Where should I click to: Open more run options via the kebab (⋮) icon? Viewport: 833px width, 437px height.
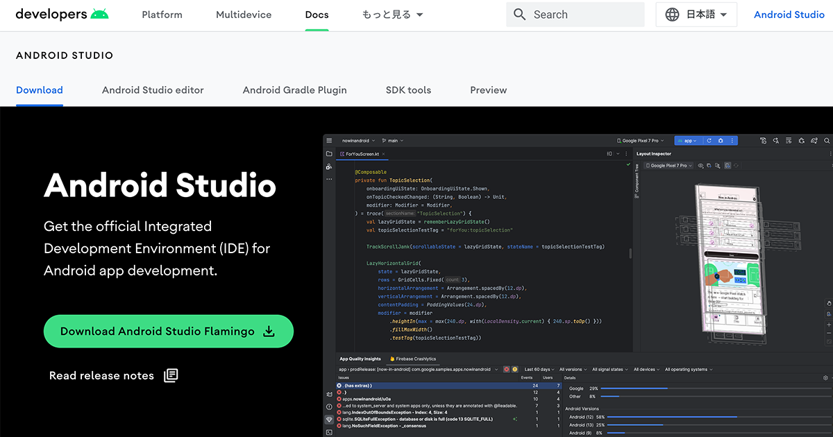point(732,141)
